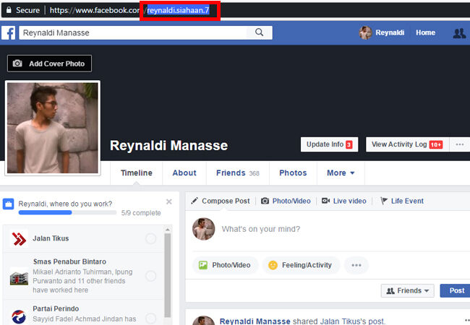Image resolution: width=470 pixels, height=325 pixels.
Task: Click the Update Info button
Action: pos(329,144)
